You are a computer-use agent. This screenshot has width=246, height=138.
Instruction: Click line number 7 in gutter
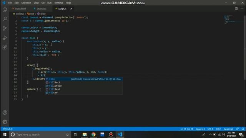coord(16,38)
